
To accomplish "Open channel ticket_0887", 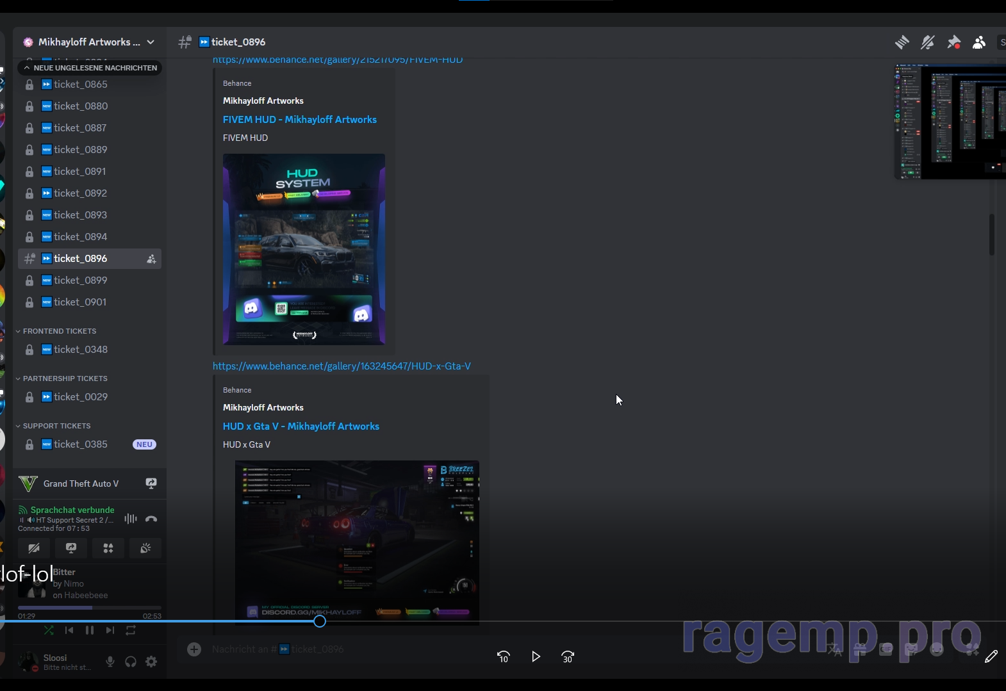I will point(90,128).
